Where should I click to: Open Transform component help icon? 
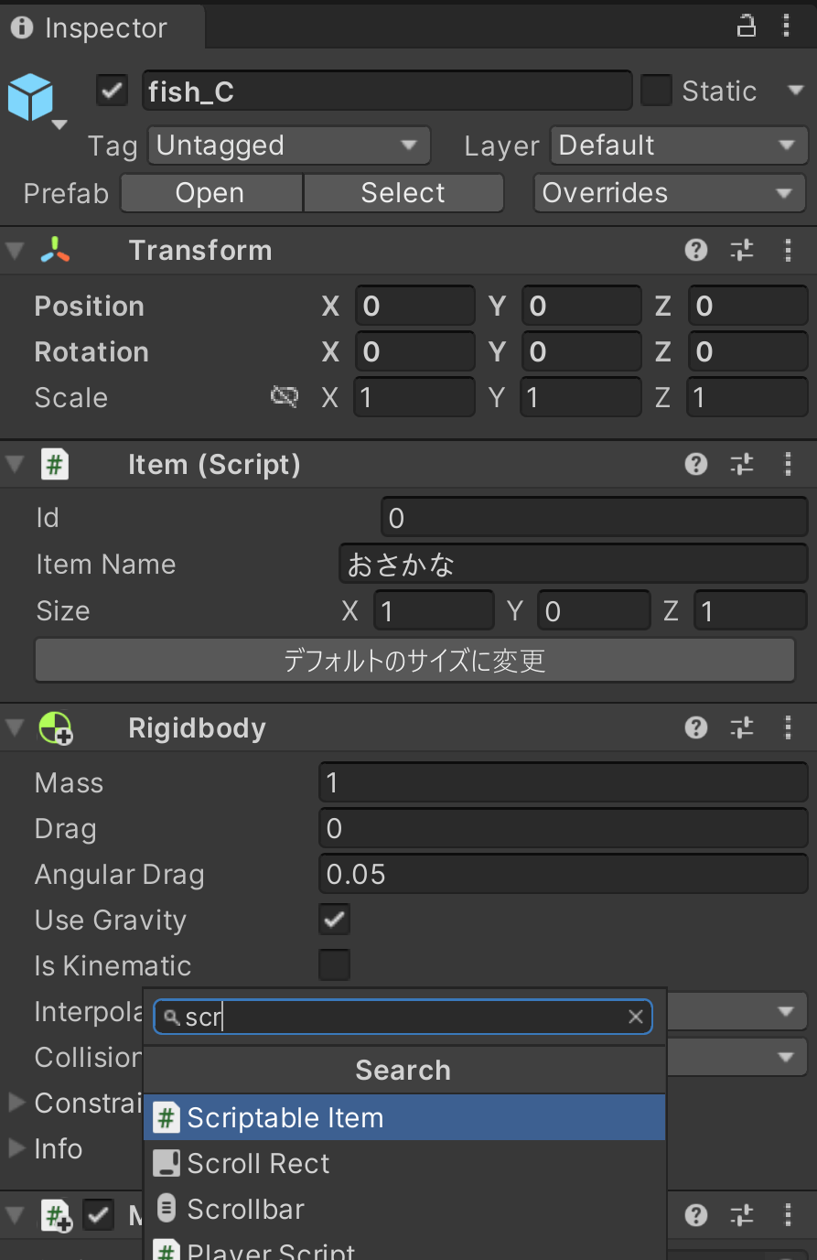pyautogui.click(x=696, y=250)
